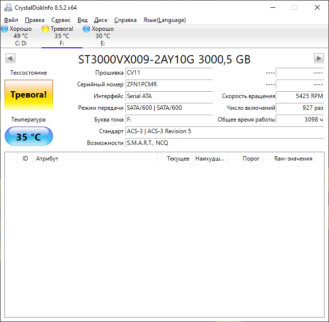Open the Справка menu
Viewport: 329px width, 322px height.
pyautogui.click(x=125, y=20)
